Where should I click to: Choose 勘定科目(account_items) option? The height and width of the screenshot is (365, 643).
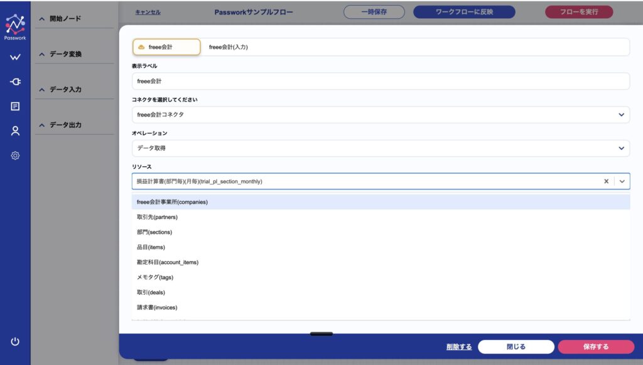168,262
